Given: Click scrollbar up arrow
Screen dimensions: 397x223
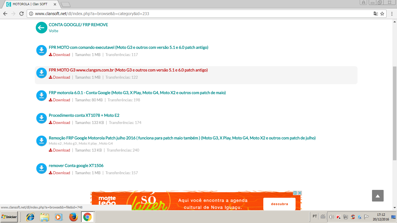Looking at the screenshot, I should (394, 21).
